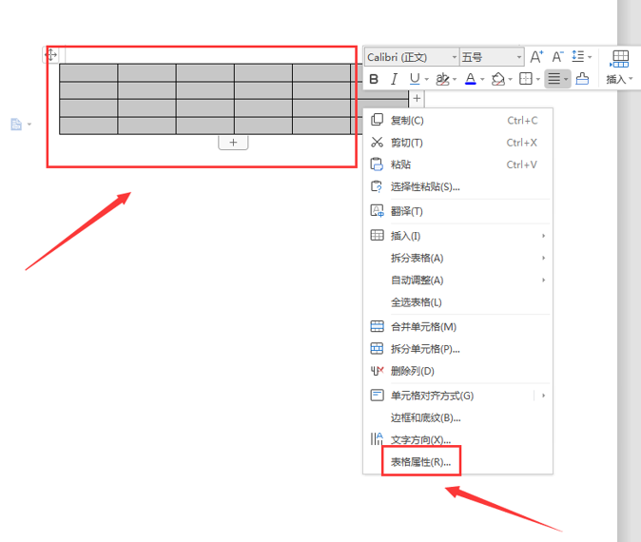The width and height of the screenshot is (641, 542).
Task: Expand 单元格对齐方式 submenu arrow
Action: pyautogui.click(x=544, y=396)
